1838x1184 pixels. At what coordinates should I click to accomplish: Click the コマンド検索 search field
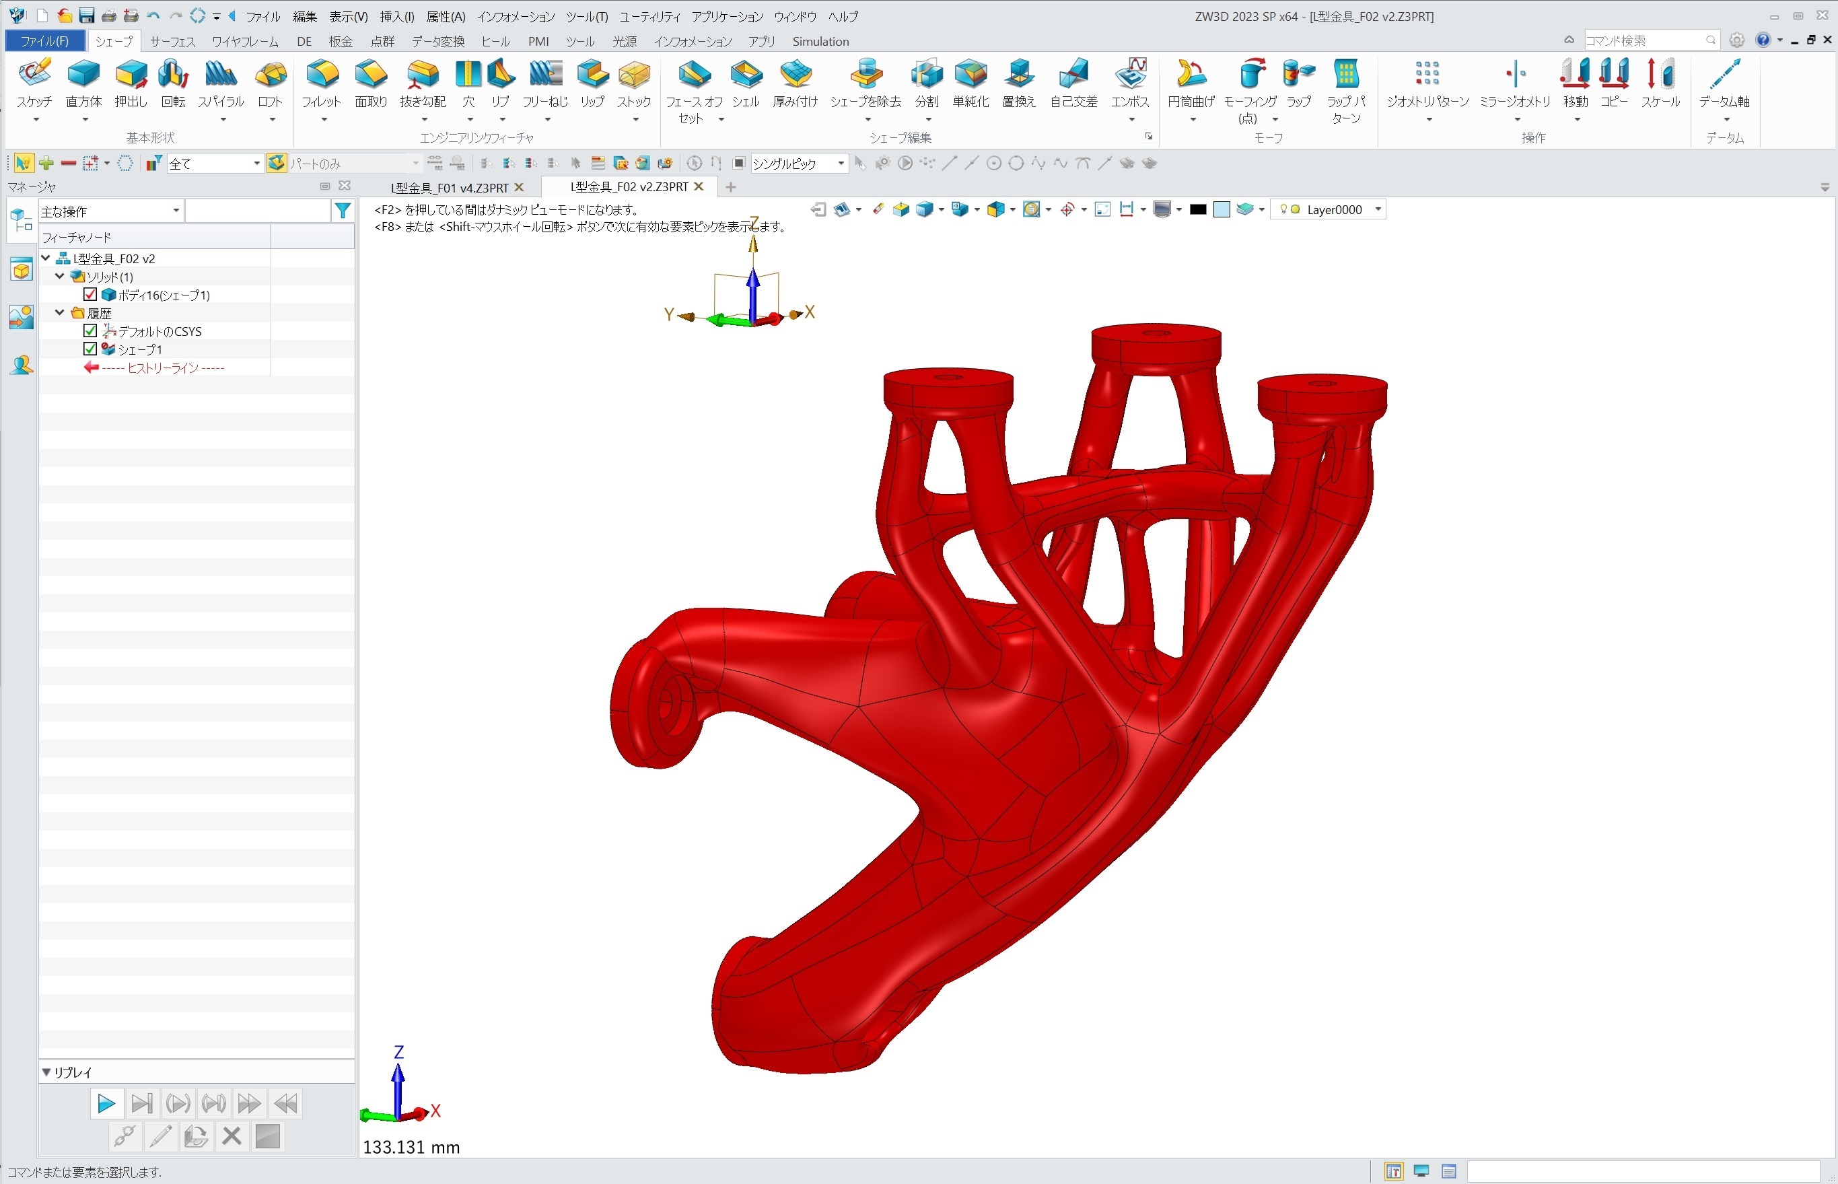[1643, 40]
